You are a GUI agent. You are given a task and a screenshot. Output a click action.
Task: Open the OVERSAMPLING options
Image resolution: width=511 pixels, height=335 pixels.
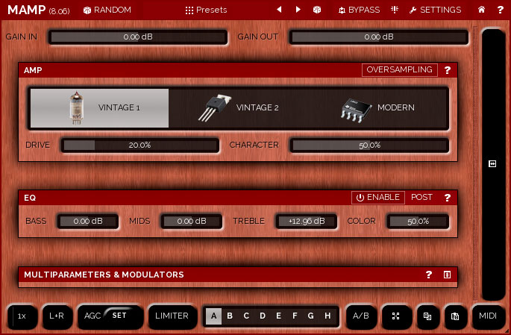pyautogui.click(x=400, y=69)
